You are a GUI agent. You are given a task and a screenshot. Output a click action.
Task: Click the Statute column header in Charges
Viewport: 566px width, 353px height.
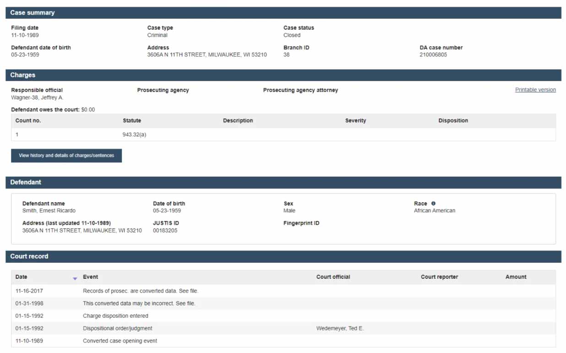click(x=132, y=121)
